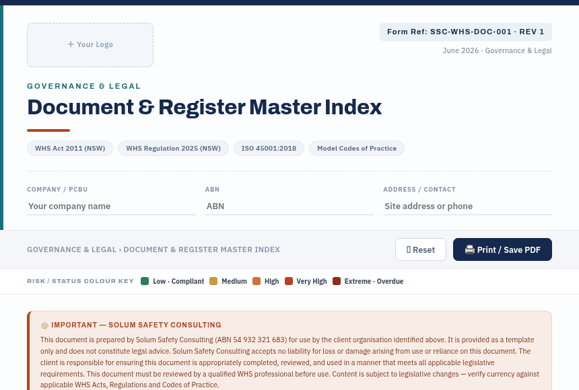Click the Form Ref SSC-WHS-DOC-001 badge
This screenshot has height=390, width=579.
coord(466,32)
